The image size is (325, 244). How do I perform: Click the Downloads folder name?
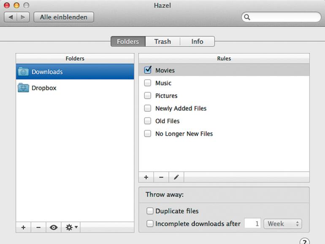(47, 72)
